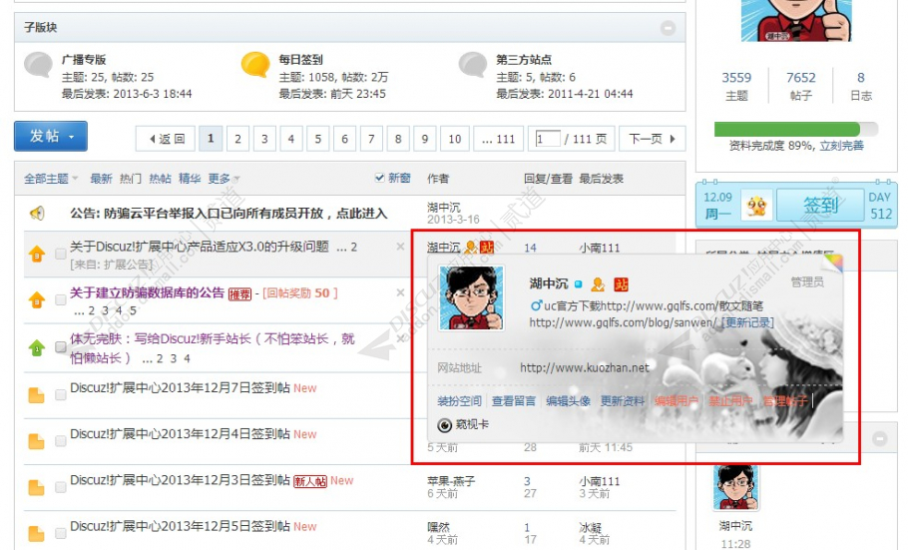Click the green pin icon for 体无完肤 thread
Viewport: 908px width, 550px height.
pyautogui.click(x=37, y=347)
